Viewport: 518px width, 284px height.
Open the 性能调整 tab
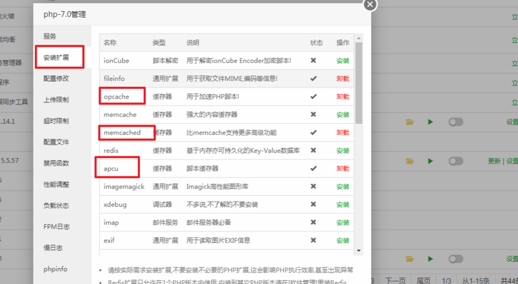[56, 184]
